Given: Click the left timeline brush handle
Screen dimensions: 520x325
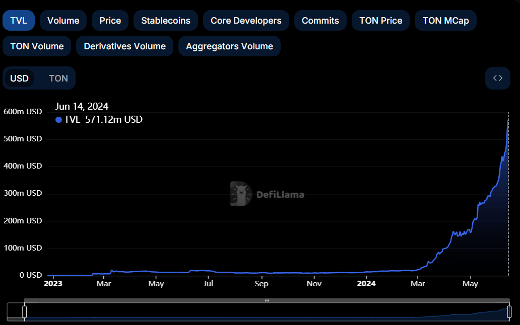Looking at the screenshot, I should [x=24, y=311].
